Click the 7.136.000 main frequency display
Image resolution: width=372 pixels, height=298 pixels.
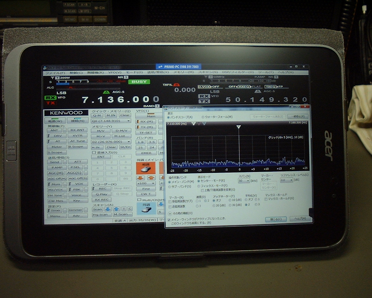tap(120, 100)
